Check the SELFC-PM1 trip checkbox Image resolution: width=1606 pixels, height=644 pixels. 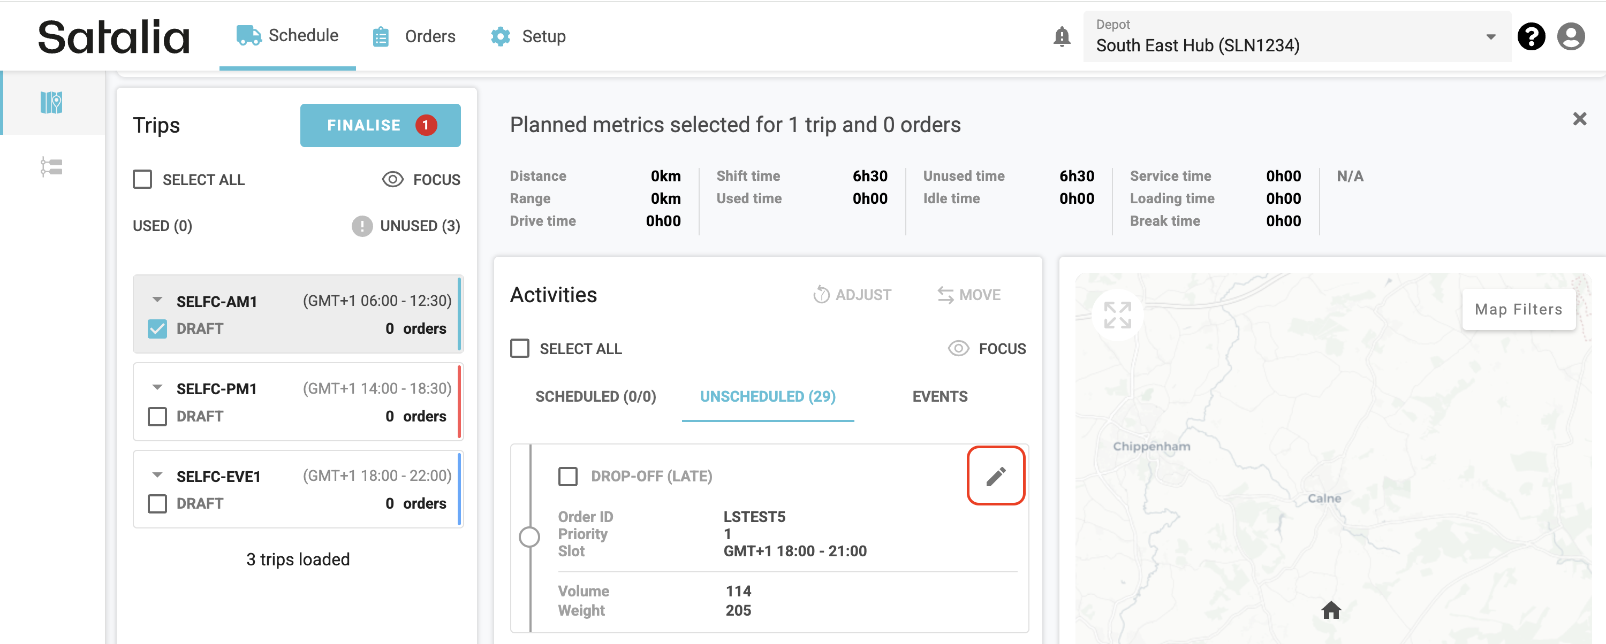[157, 416]
